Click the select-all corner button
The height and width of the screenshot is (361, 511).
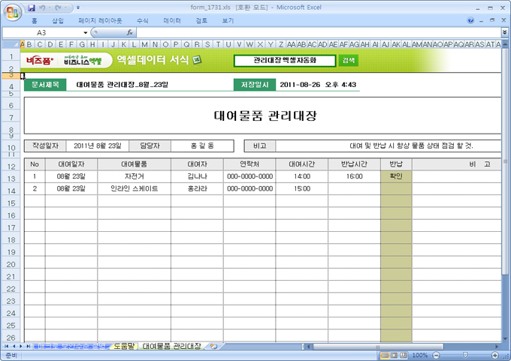click(11, 44)
